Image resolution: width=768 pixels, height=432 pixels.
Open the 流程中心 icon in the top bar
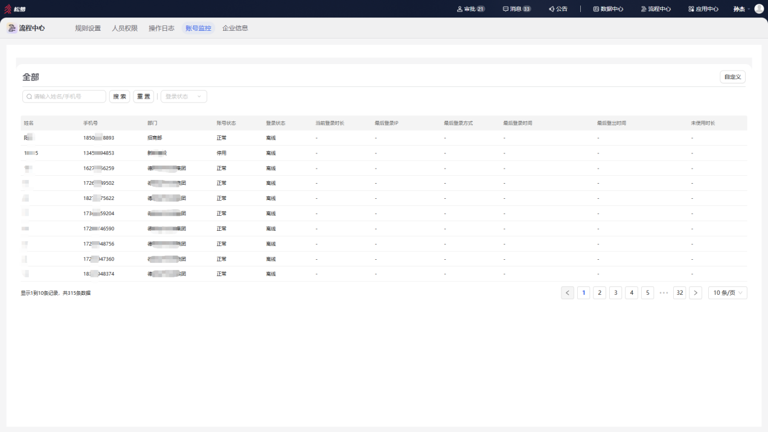pyautogui.click(x=644, y=9)
